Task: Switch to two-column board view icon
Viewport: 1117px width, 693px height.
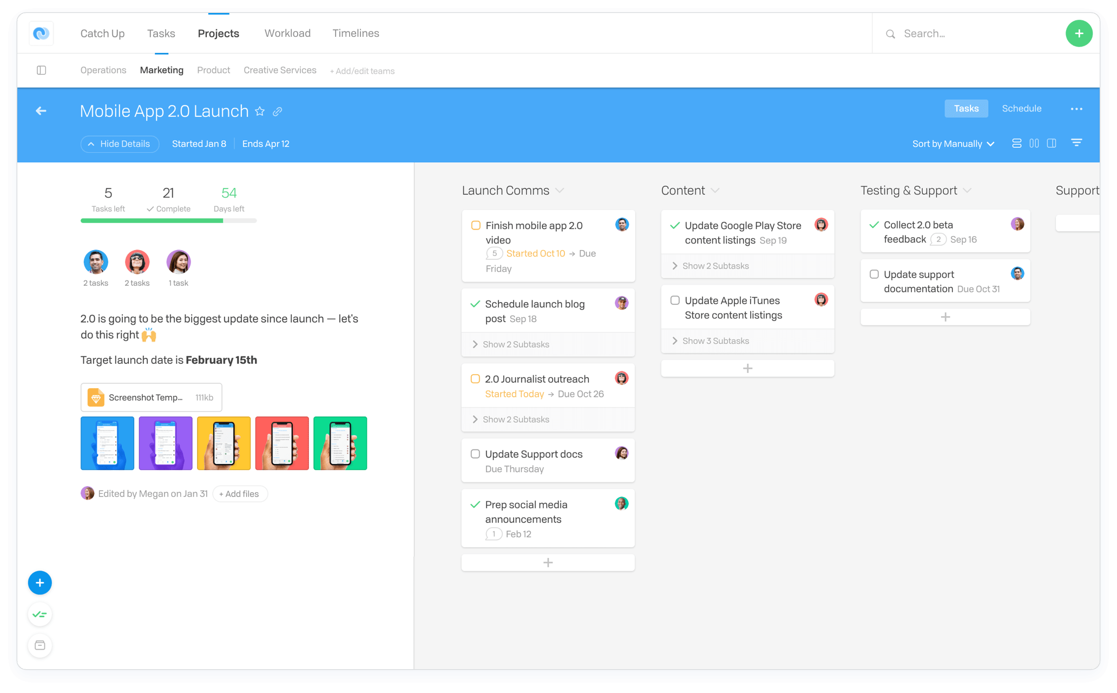Action: 1034,143
